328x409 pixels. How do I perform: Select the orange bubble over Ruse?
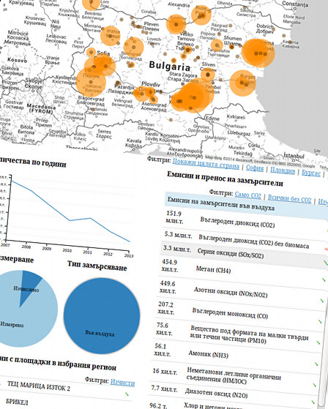click(x=201, y=15)
